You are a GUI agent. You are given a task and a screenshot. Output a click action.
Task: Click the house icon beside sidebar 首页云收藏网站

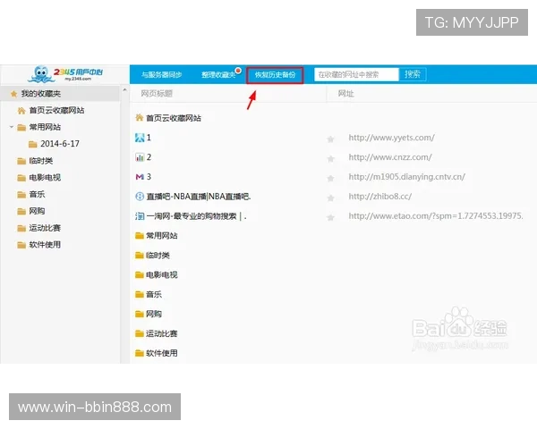point(21,111)
